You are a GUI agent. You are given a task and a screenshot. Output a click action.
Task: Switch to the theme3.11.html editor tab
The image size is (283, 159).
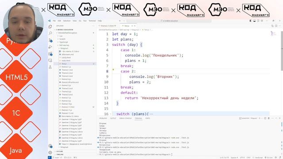[108, 26]
